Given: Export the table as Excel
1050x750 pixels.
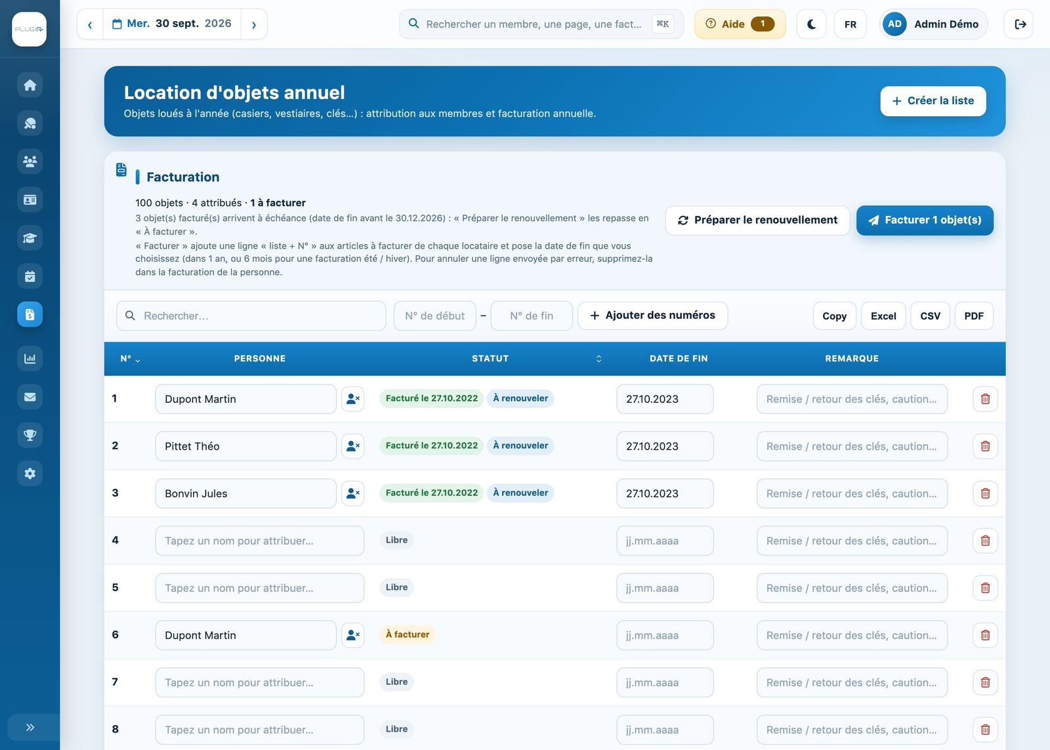Looking at the screenshot, I should tap(883, 316).
